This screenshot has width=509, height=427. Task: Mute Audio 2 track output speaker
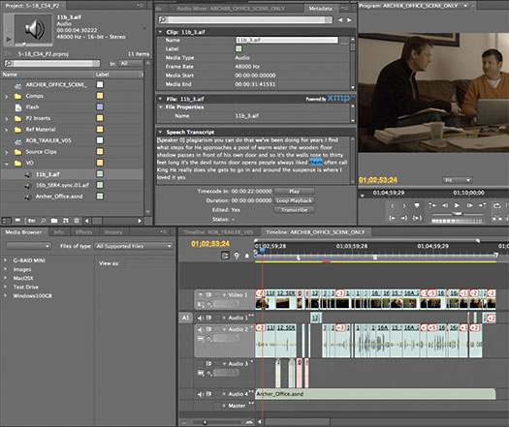pos(201,329)
